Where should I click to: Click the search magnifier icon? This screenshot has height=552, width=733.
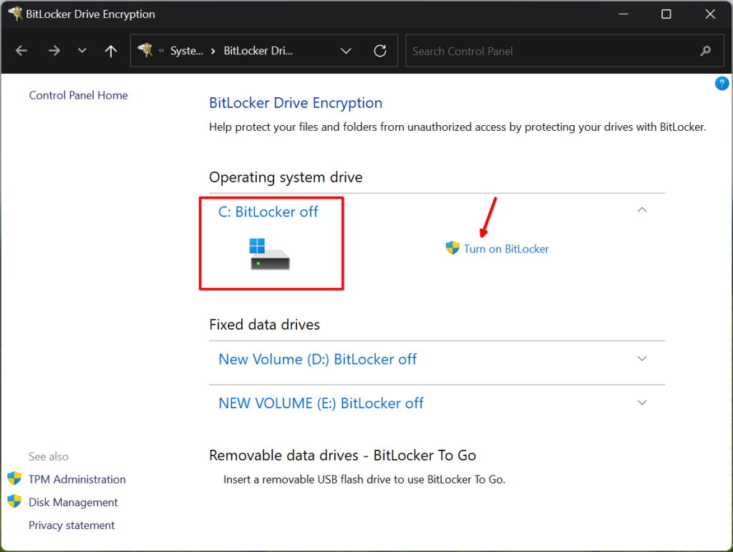(x=705, y=51)
